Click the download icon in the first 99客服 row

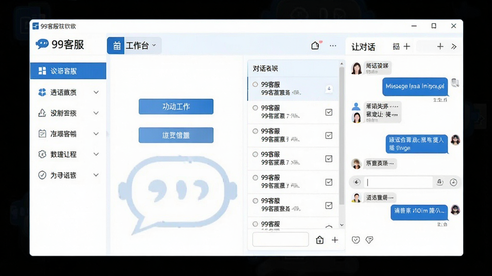tap(329, 89)
